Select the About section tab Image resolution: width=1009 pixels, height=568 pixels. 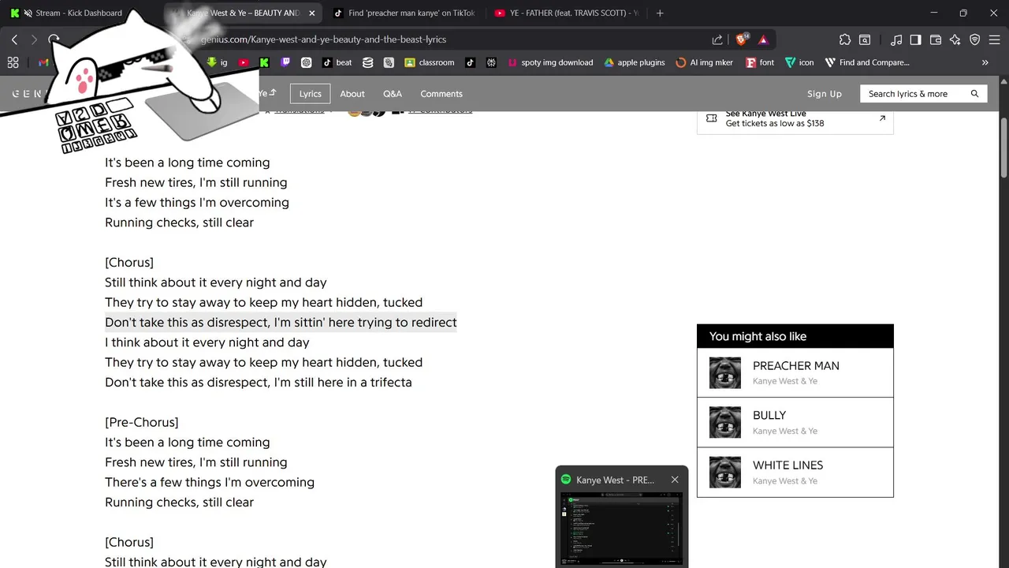click(352, 94)
